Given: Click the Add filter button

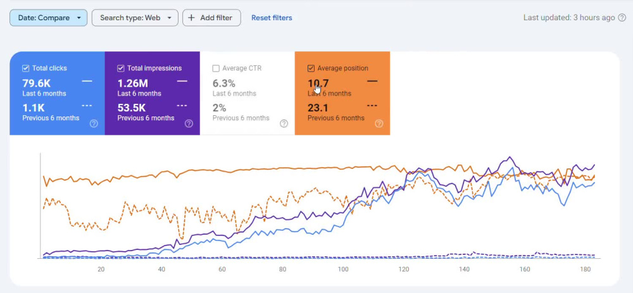Looking at the screenshot, I should tap(211, 18).
